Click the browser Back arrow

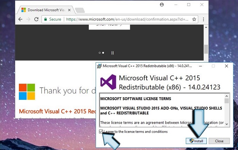[x=20, y=19]
